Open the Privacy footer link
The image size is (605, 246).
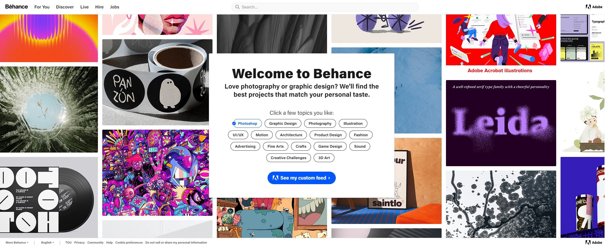[x=79, y=242]
